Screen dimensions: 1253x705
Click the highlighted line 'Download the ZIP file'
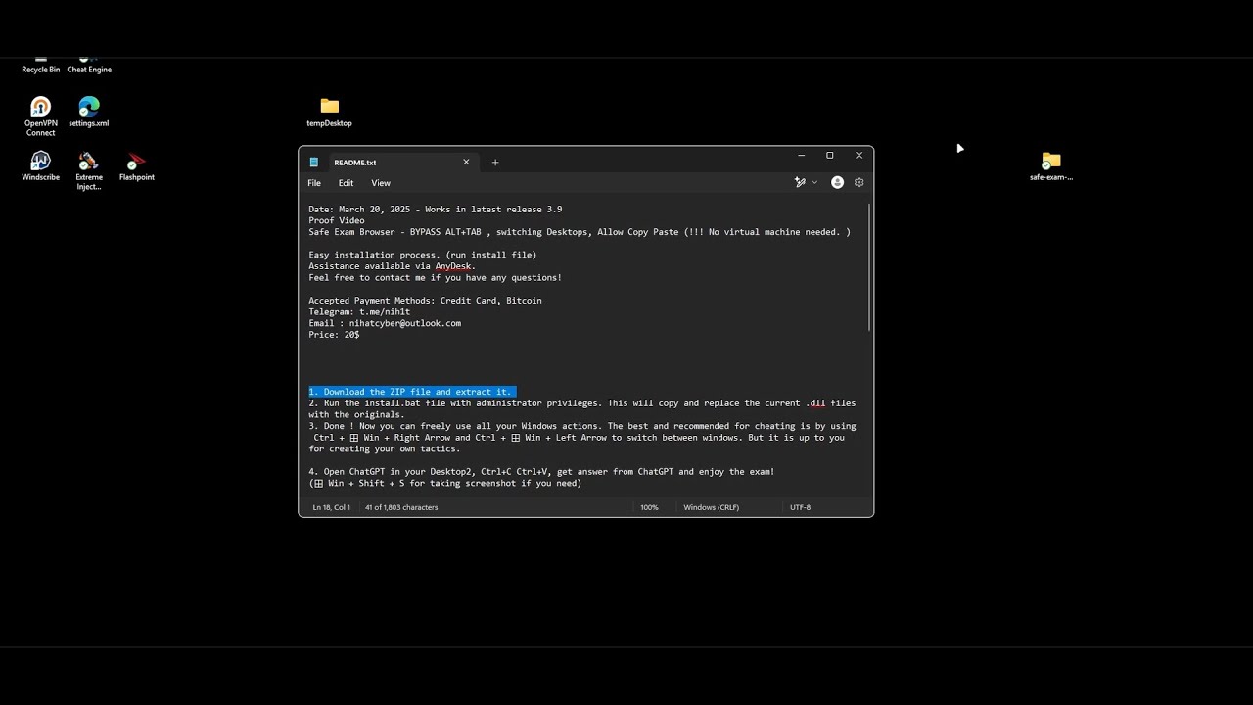coord(411,392)
